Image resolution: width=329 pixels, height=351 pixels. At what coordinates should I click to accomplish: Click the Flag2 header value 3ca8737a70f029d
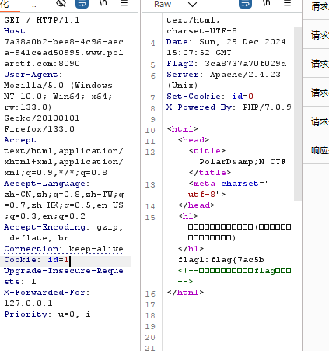[246, 64]
